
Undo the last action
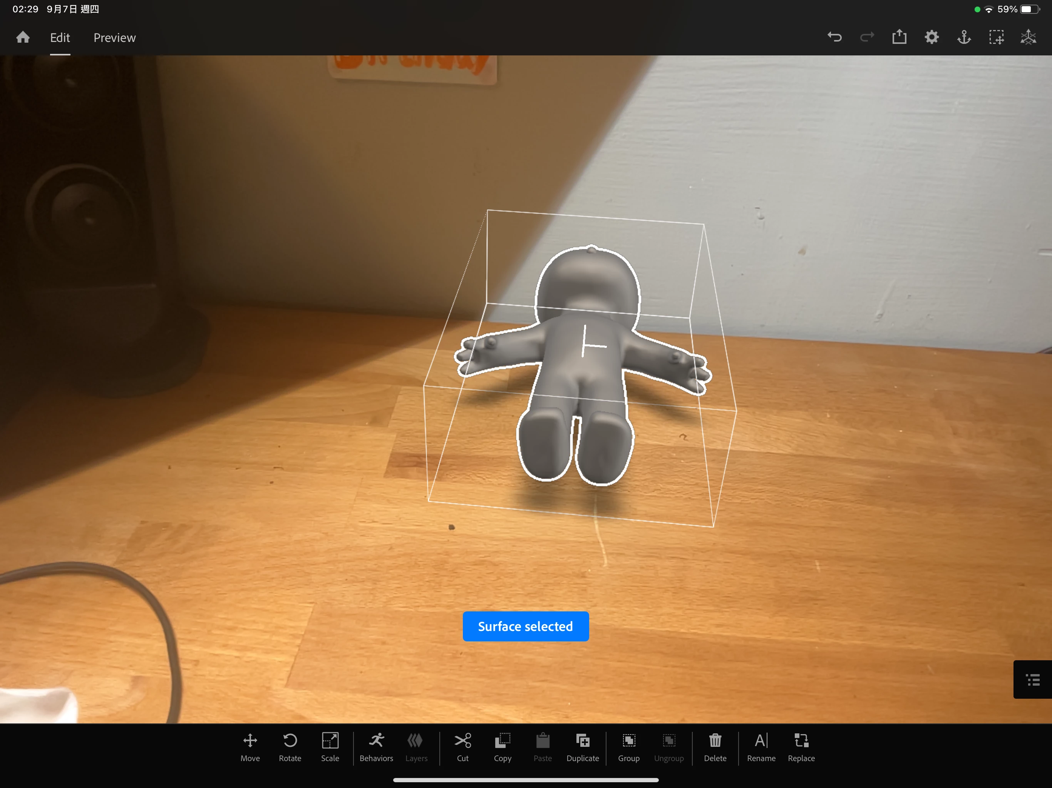834,37
